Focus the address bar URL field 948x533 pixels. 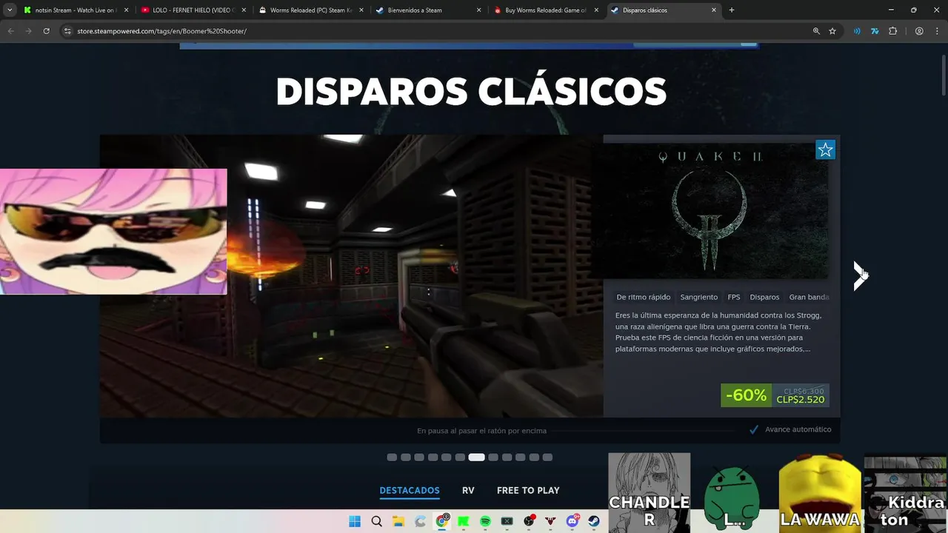click(x=437, y=31)
